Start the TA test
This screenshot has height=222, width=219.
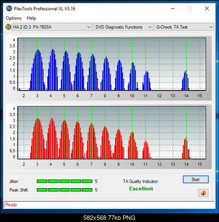click(x=196, y=179)
